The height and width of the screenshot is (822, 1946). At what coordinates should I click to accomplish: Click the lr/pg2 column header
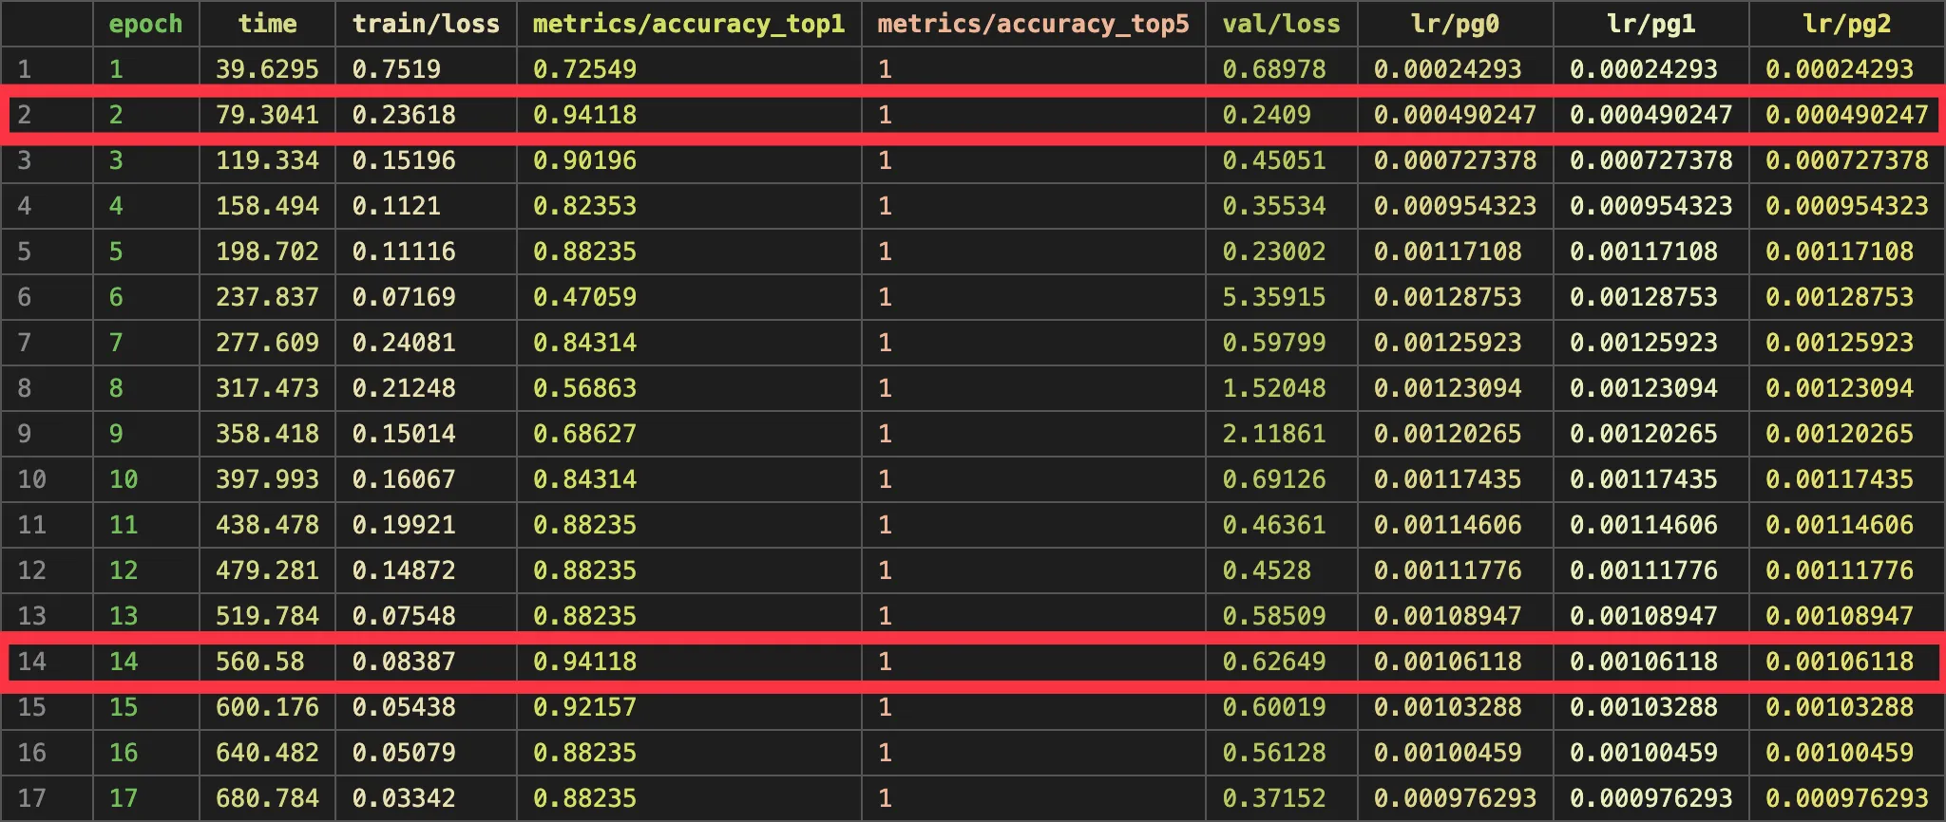[x=1846, y=24]
